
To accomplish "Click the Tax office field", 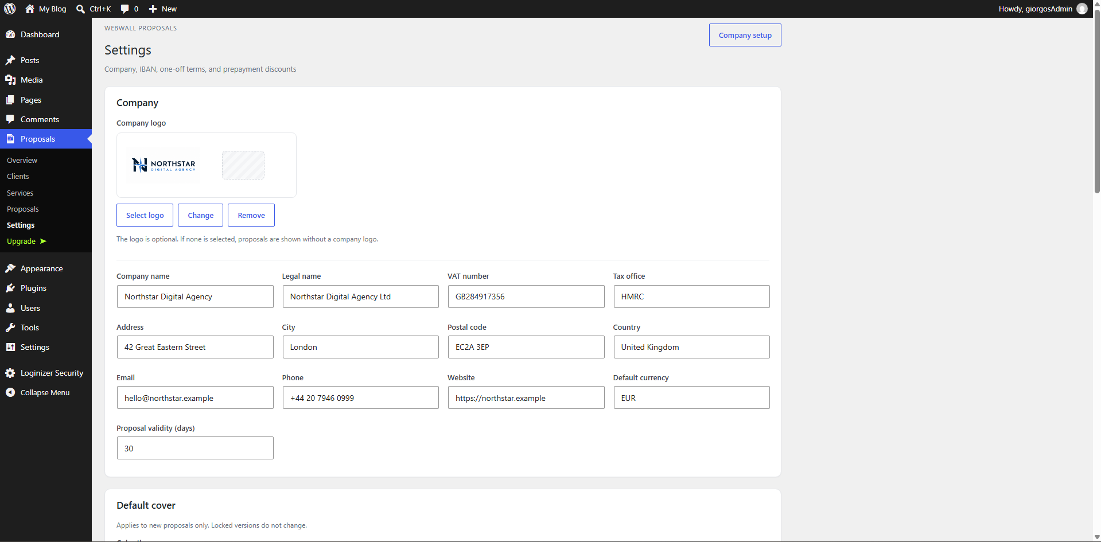I will pos(691,297).
